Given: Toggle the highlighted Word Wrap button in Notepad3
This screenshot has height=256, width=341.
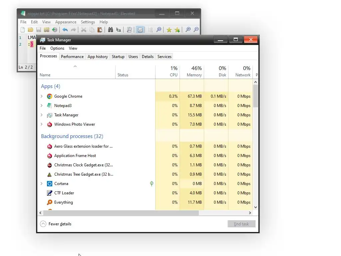Looking at the screenshot, I should click(140, 30).
